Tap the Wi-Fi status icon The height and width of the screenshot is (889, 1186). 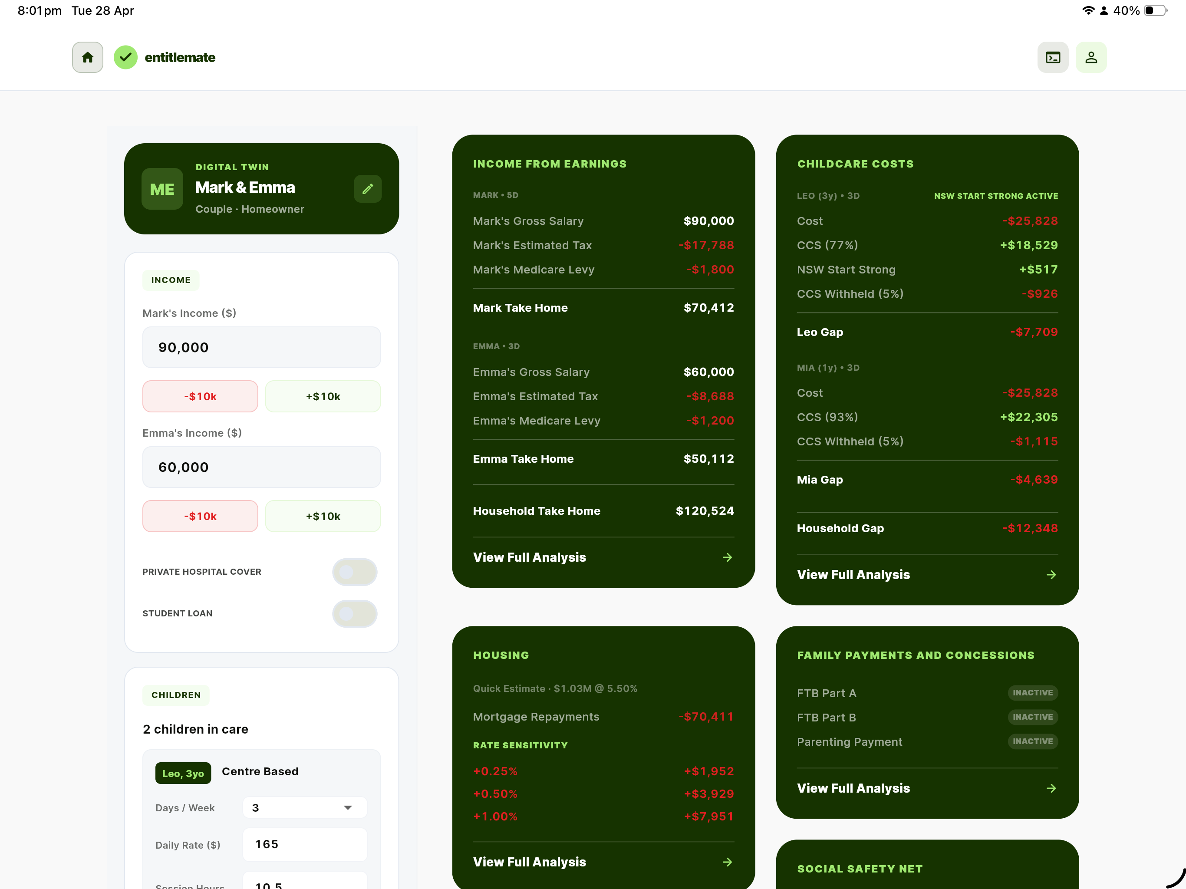tap(1088, 11)
